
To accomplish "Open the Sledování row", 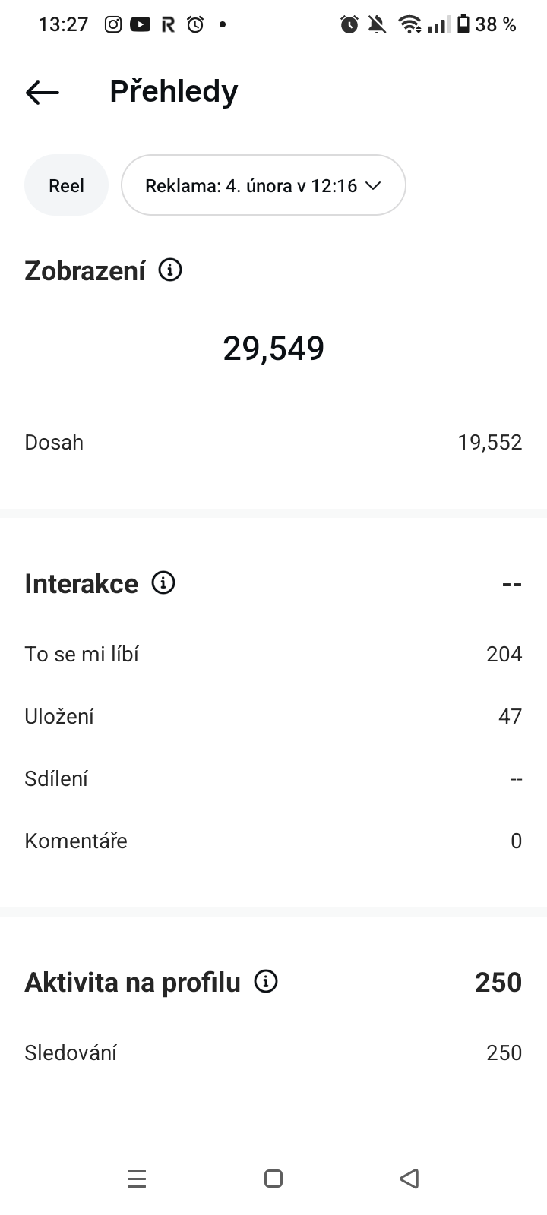I will (273, 1052).
